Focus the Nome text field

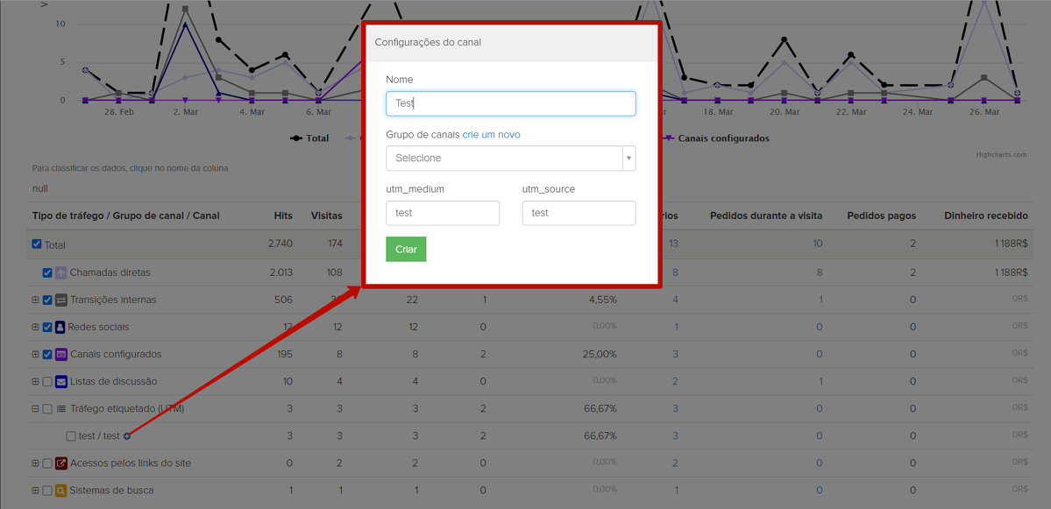510,103
